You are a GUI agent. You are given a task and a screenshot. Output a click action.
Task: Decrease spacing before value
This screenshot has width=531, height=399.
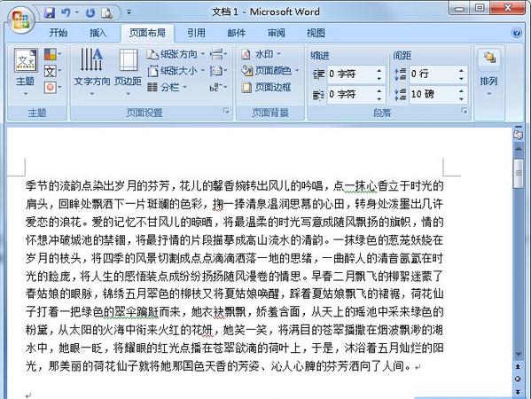pos(461,78)
